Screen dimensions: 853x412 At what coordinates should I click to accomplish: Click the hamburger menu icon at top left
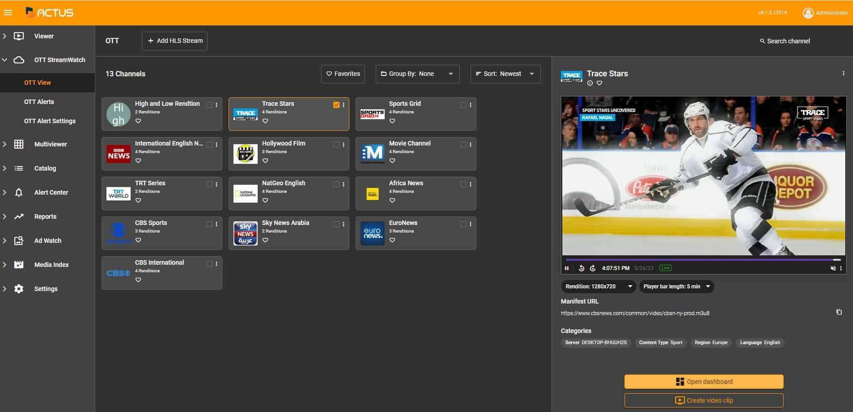click(x=8, y=12)
